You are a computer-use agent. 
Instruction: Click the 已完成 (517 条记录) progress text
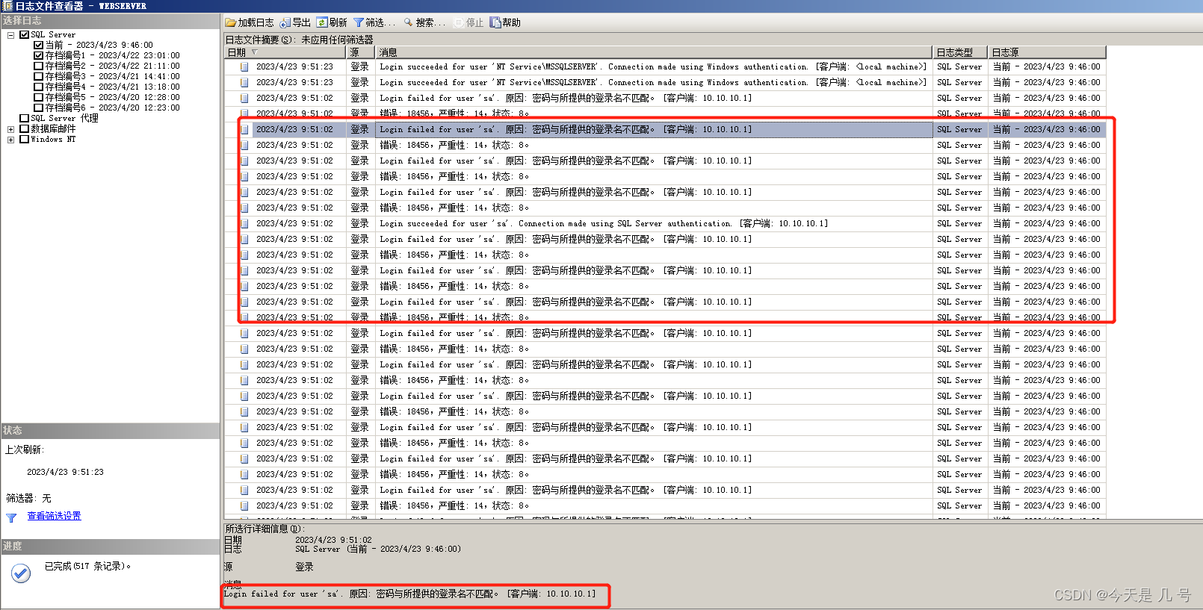87,566
